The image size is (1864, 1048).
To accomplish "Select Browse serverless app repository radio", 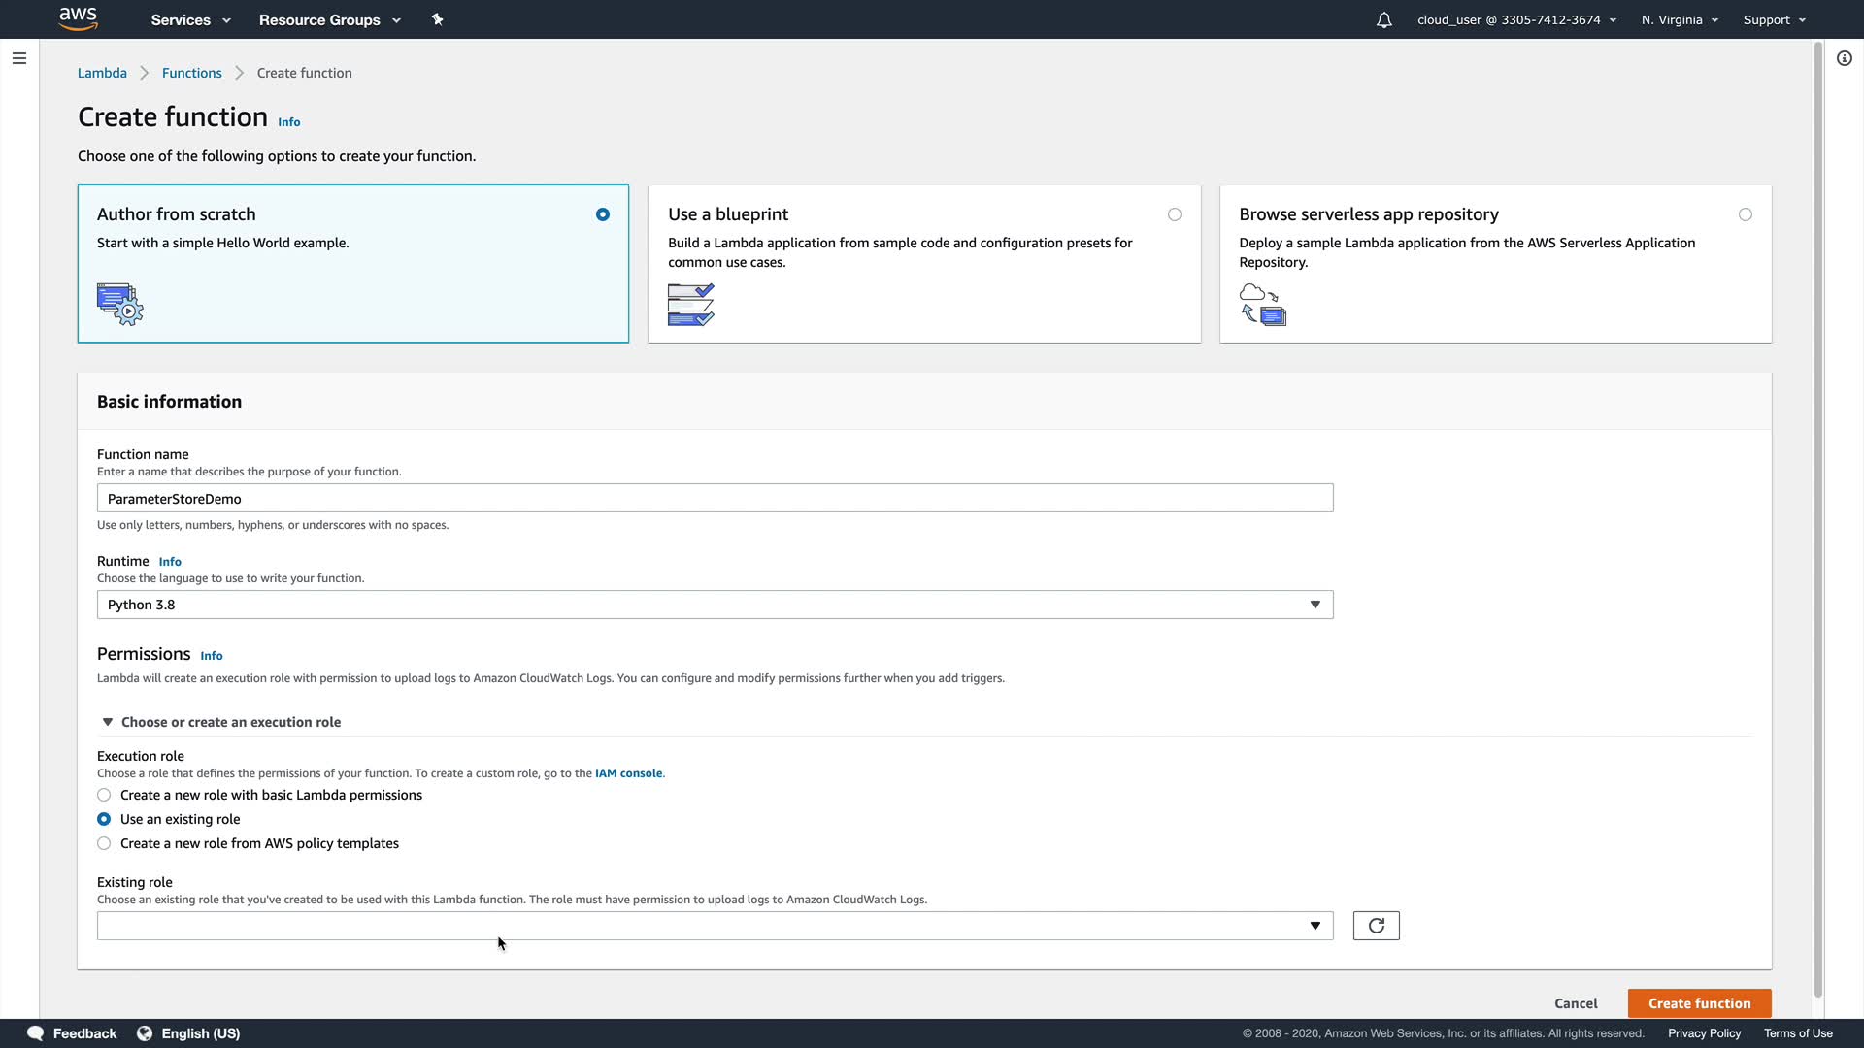I will tap(1745, 214).
